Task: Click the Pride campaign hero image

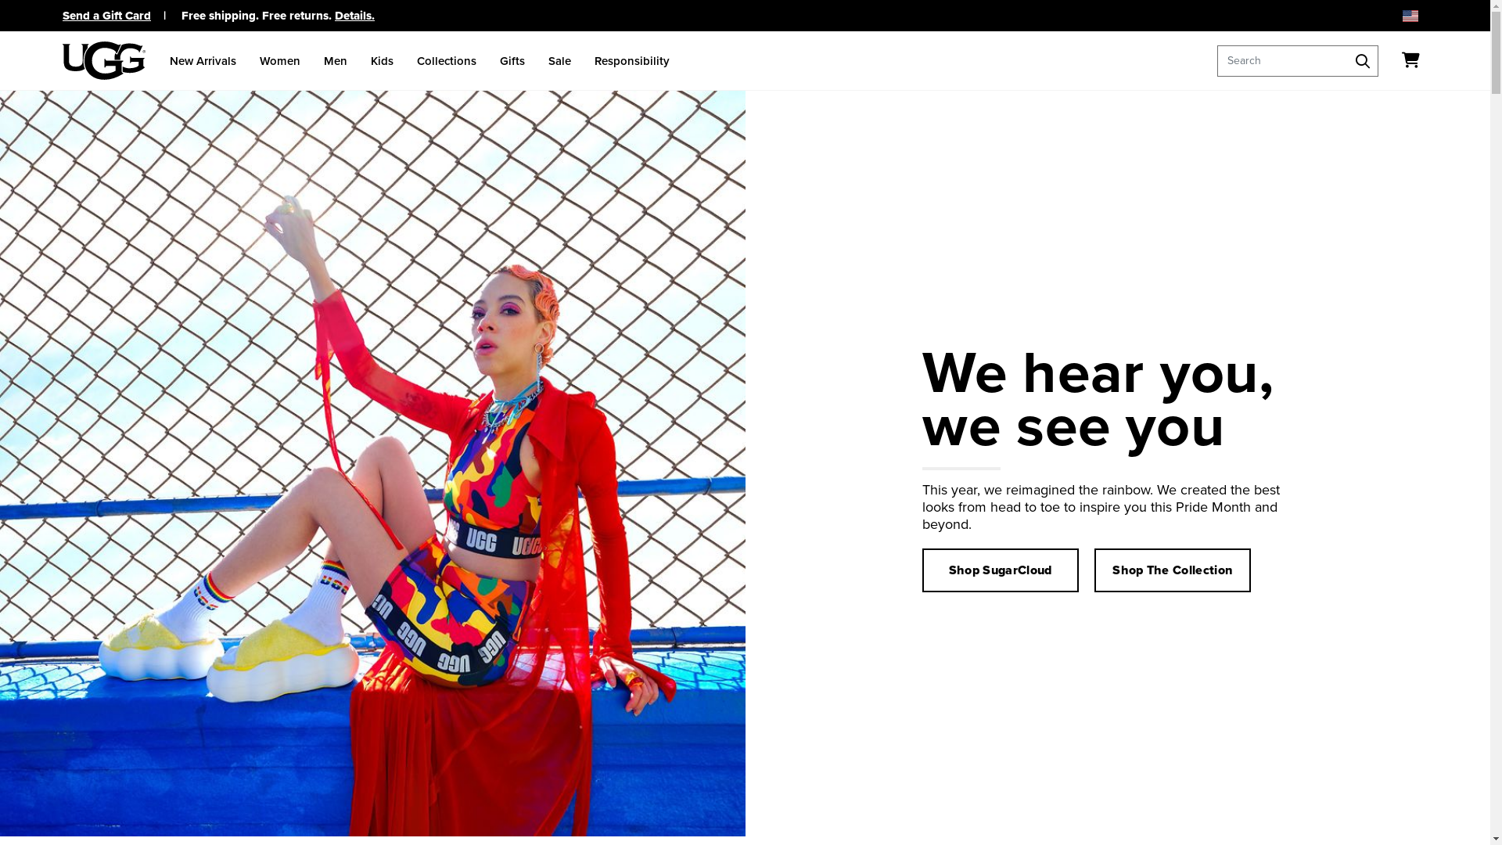Action: tap(372, 463)
